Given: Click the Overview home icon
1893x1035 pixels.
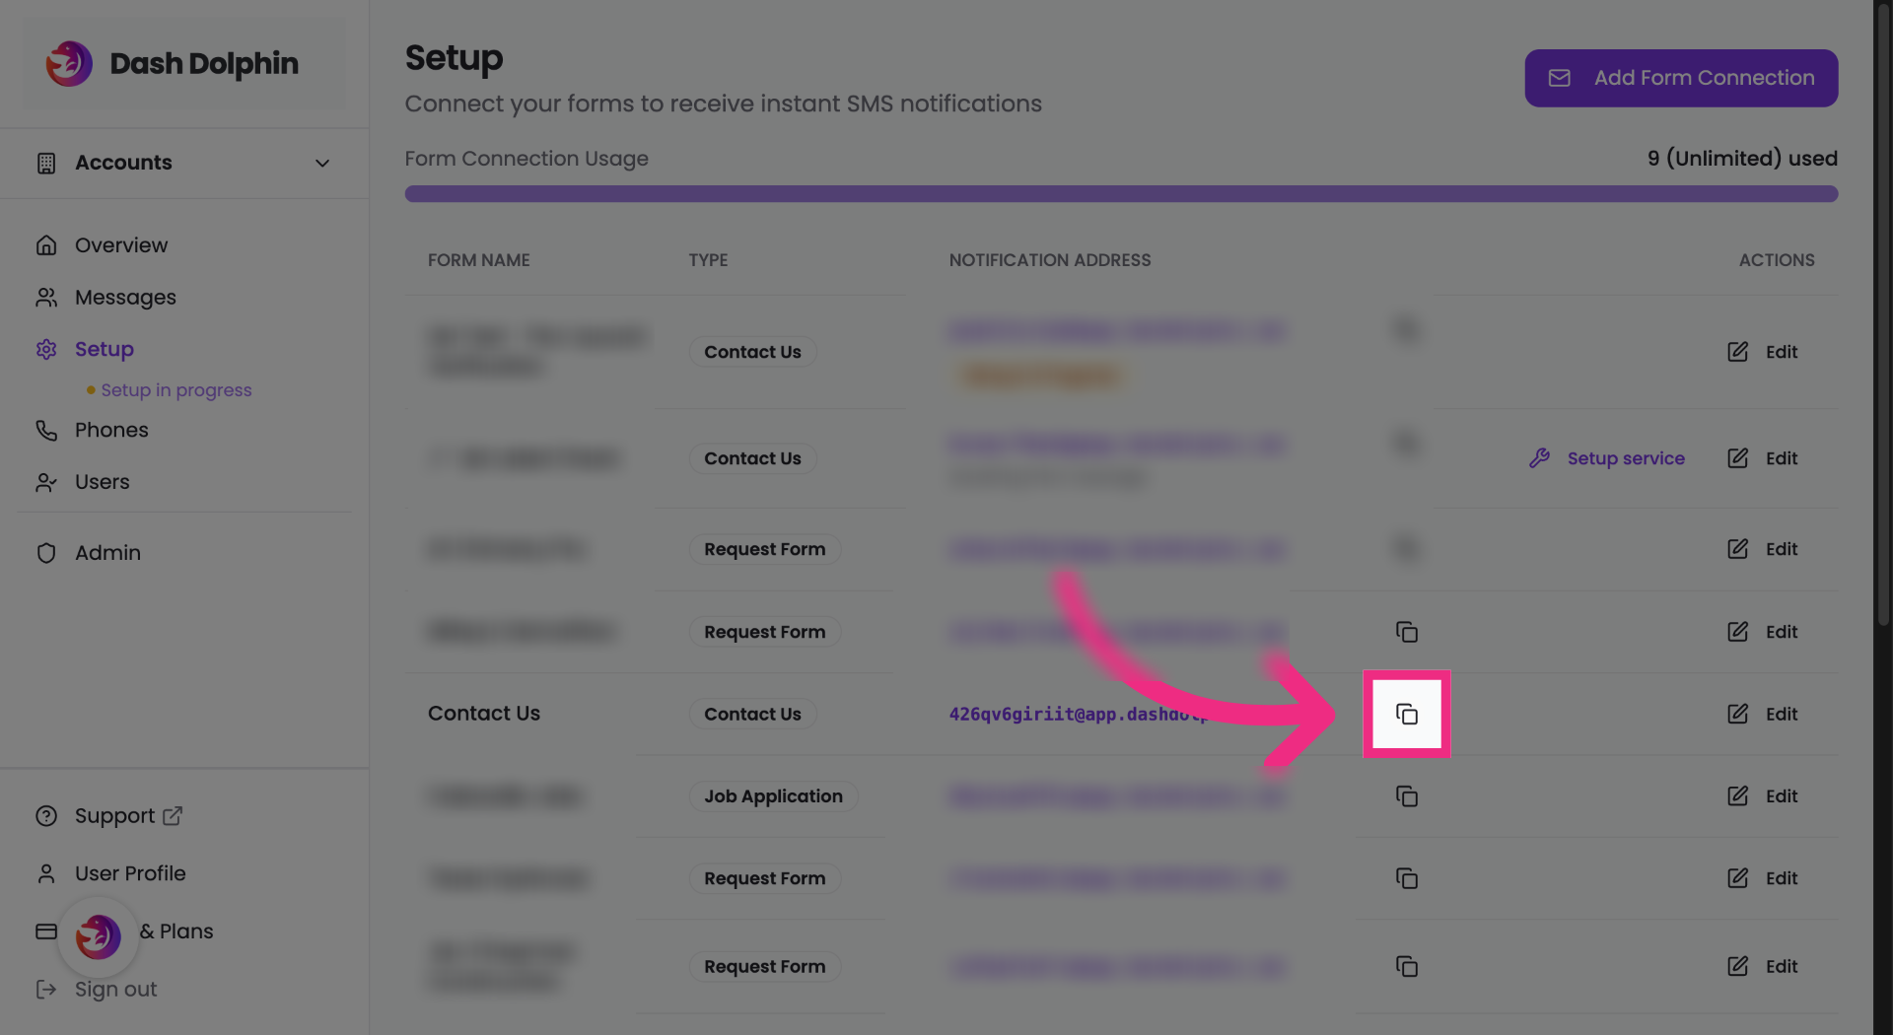Looking at the screenshot, I should pos(46,245).
